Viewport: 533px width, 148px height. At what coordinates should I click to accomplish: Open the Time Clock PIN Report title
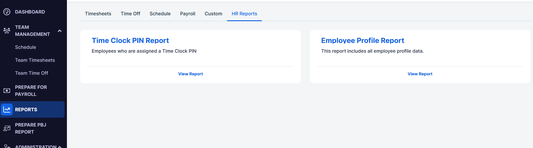[x=130, y=40]
